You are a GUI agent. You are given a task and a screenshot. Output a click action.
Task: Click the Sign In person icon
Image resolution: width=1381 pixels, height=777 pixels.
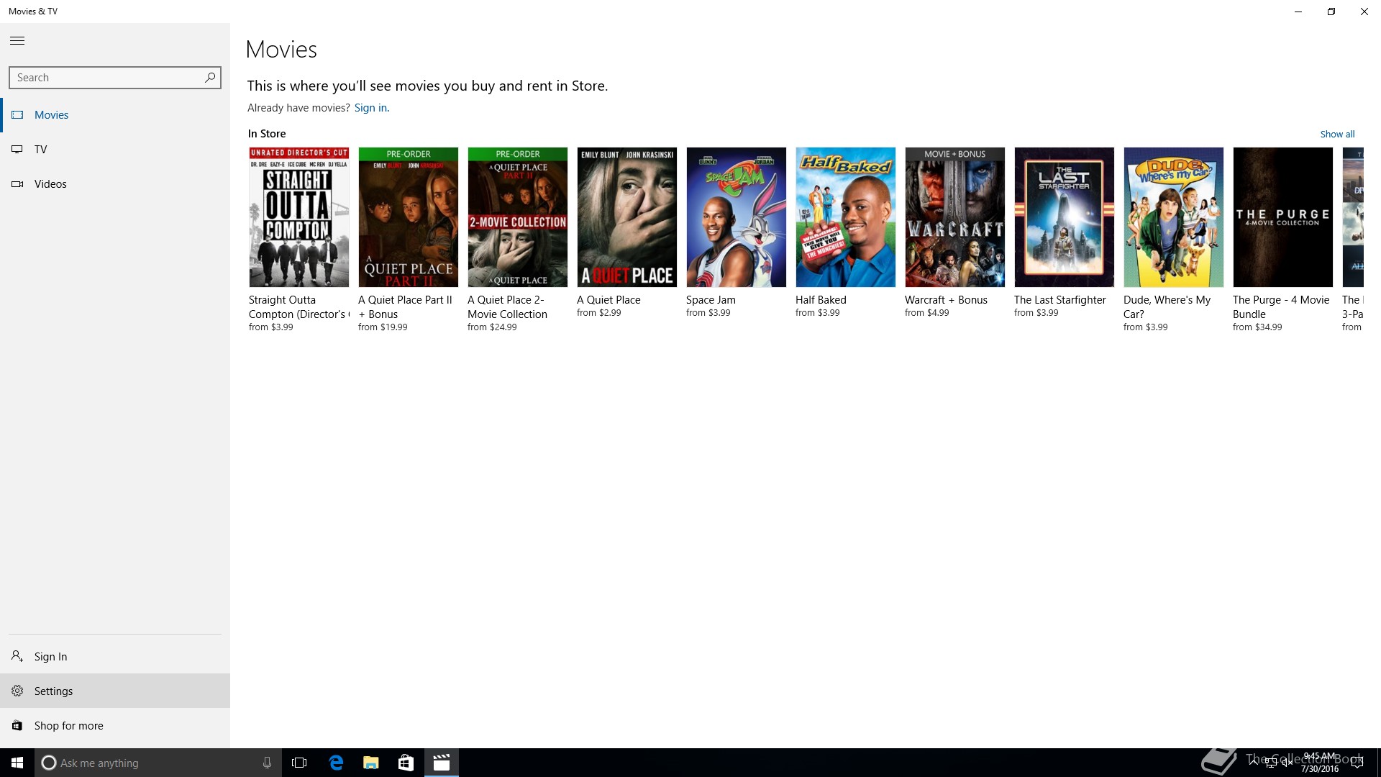(x=17, y=656)
